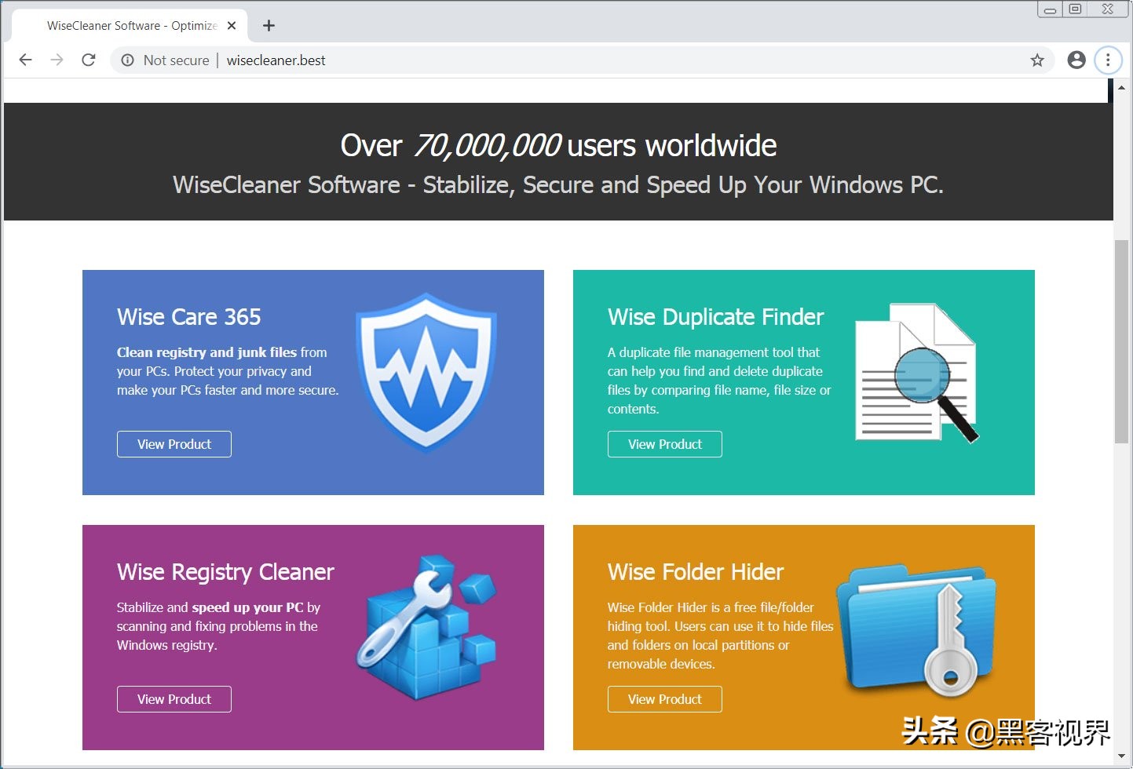Click the Wise Registry Cleaner wrench cubes icon

427,628
